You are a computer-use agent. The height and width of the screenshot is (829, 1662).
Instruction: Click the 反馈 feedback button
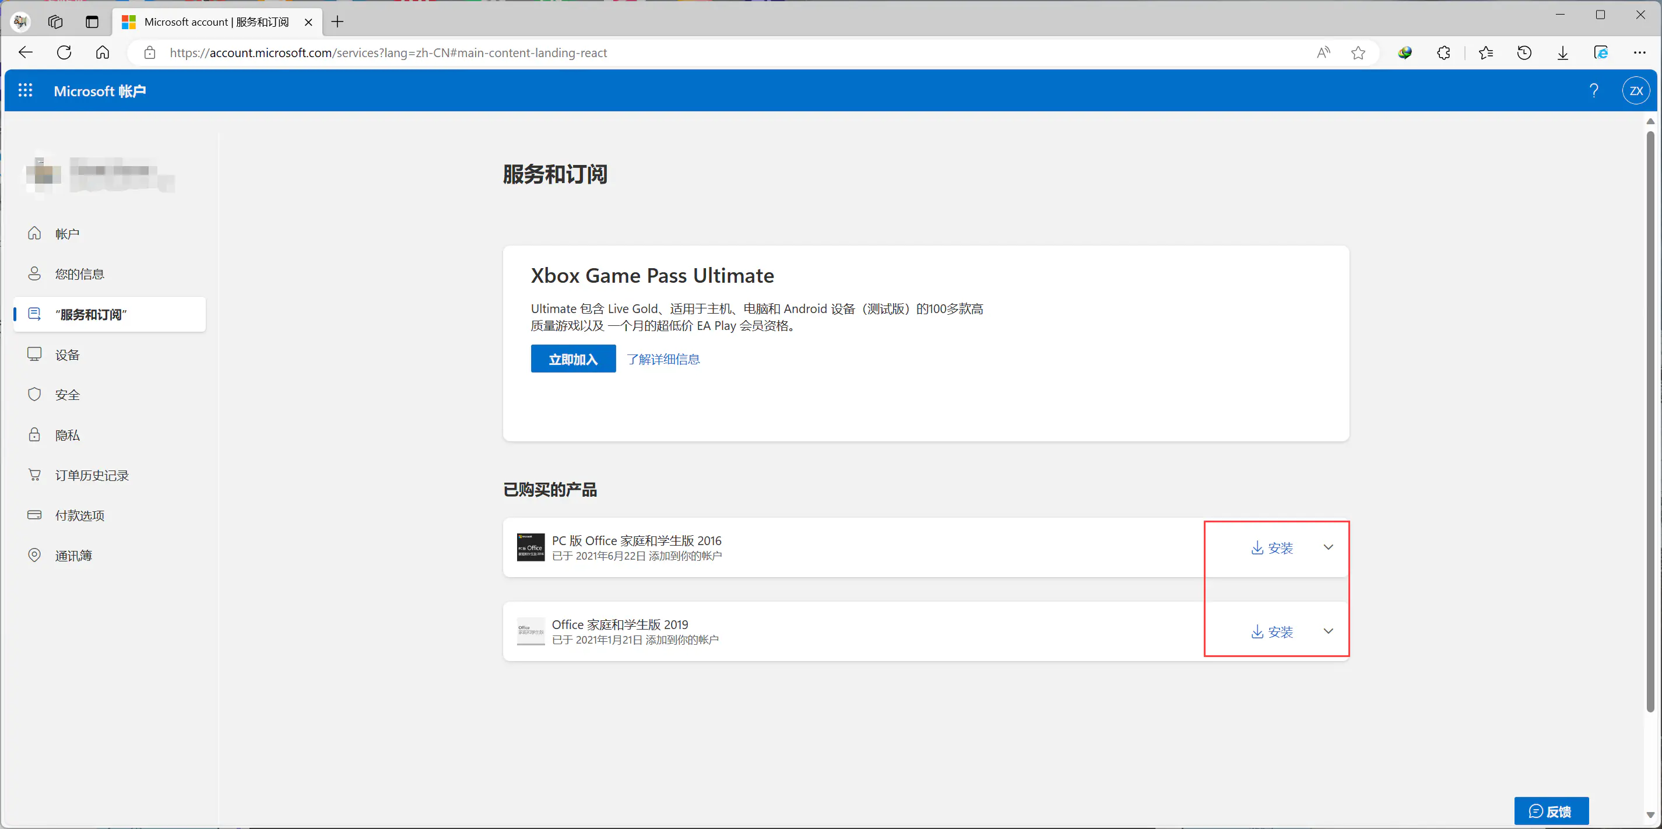(1551, 811)
